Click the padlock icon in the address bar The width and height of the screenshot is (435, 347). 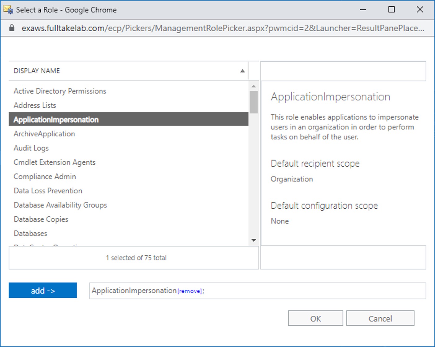click(12, 28)
